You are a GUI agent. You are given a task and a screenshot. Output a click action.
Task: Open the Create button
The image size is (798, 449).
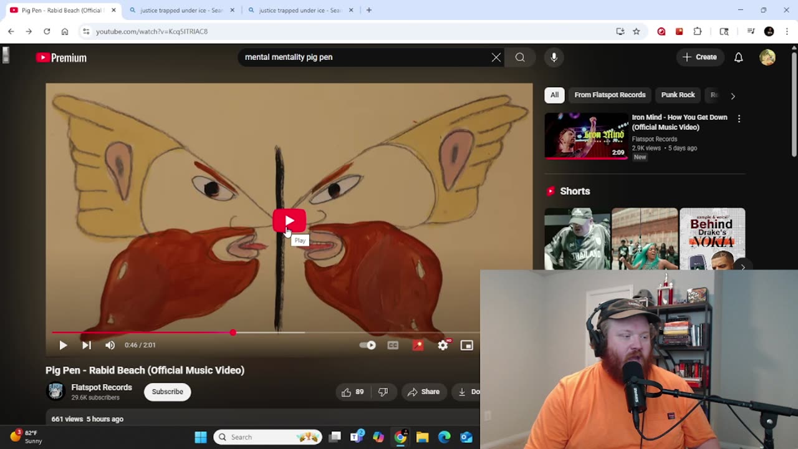(x=699, y=57)
